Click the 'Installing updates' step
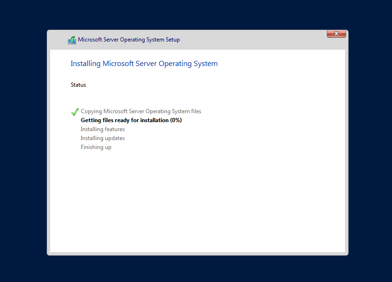 (x=103, y=138)
